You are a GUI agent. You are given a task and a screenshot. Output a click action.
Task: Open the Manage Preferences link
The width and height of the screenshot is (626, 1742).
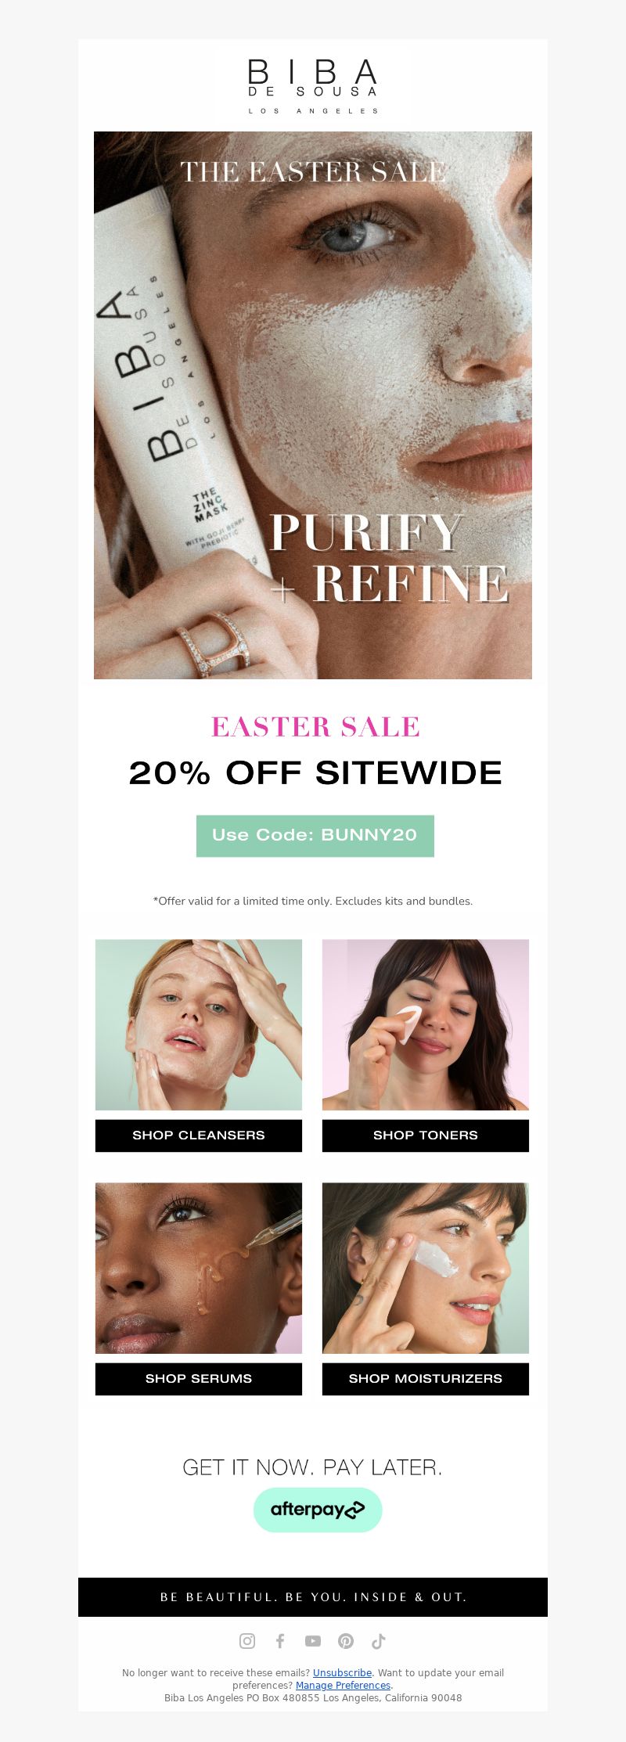pyautogui.click(x=343, y=1685)
